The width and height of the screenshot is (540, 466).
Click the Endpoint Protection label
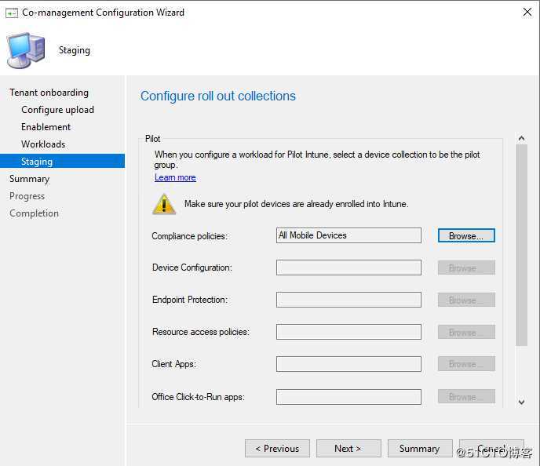pyautogui.click(x=189, y=300)
